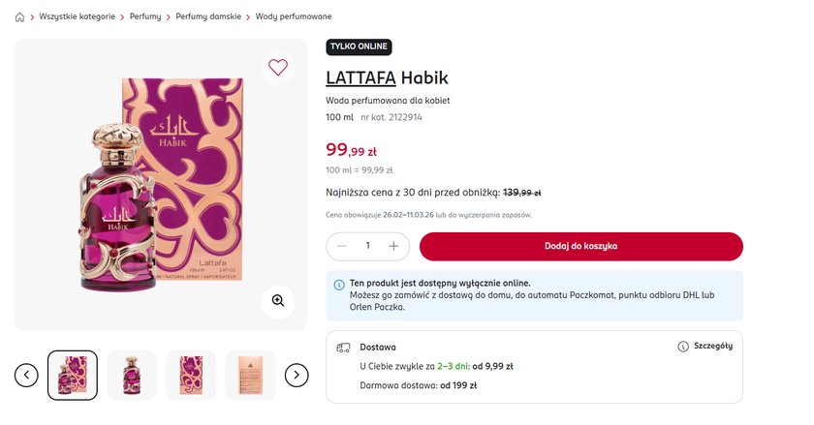Increase quantity with plus button

[x=393, y=247]
